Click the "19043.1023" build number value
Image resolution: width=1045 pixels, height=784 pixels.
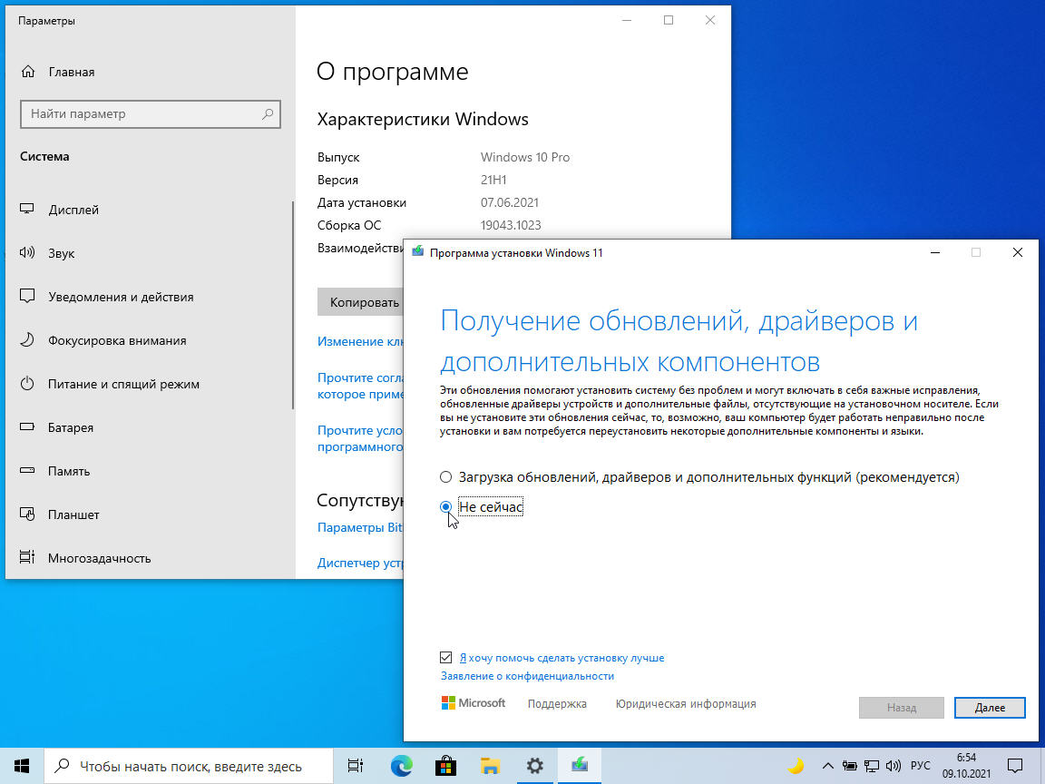coord(511,225)
